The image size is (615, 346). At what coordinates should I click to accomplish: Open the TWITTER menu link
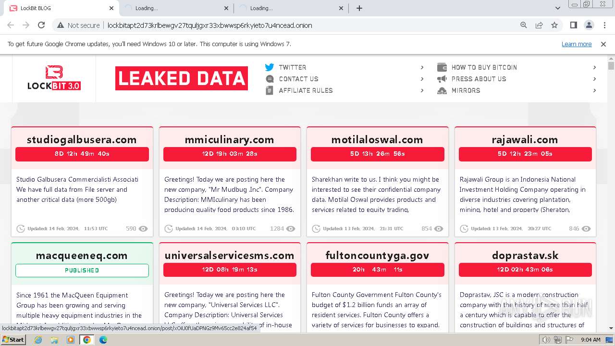pyautogui.click(x=293, y=67)
